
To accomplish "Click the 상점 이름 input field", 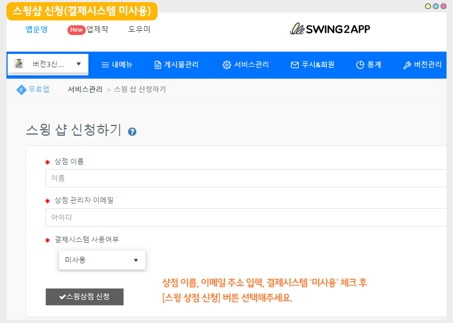I will (245, 178).
